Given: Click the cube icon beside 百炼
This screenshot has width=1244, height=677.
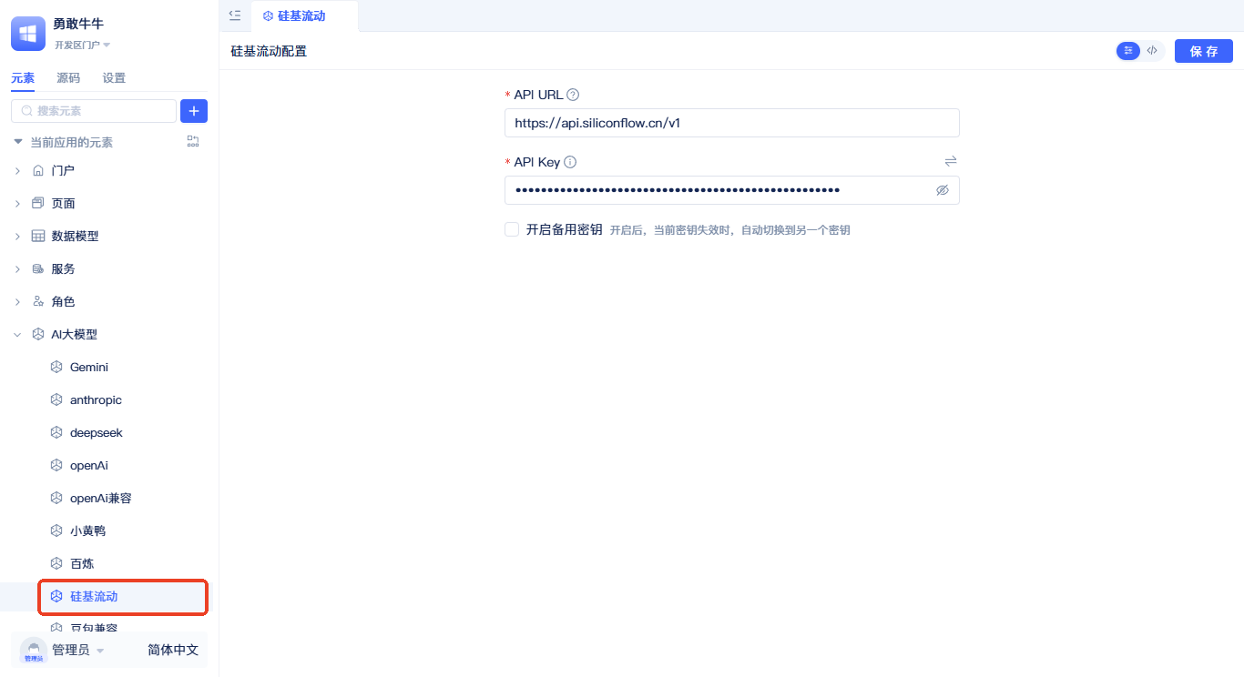Looking at the screenshot, I should click(x=56, y=563).
